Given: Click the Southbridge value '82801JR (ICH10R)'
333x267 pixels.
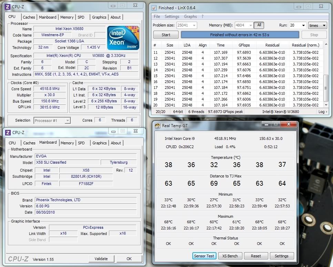Looking at the screenshot, I should [x=86, y=176].
